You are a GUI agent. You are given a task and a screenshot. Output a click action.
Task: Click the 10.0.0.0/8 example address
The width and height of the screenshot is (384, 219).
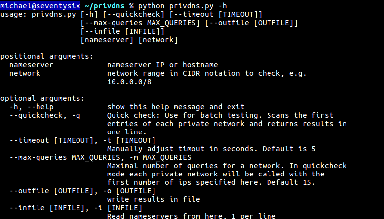pyautogui.click(x=129, y=82)
